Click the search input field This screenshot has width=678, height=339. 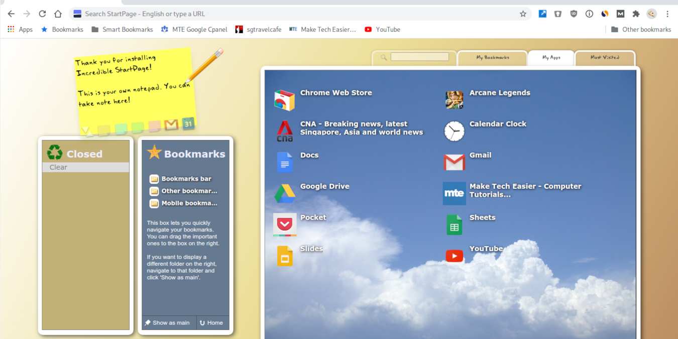point(420,57)
